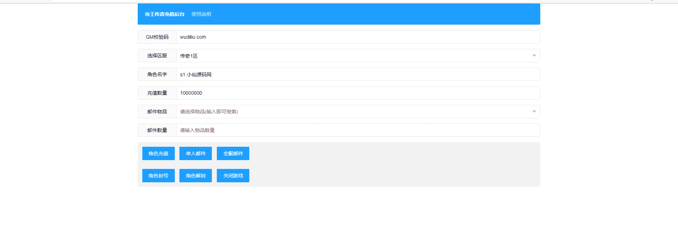
Task: Click the 邮件物品 label
Action: click(157, 112)
